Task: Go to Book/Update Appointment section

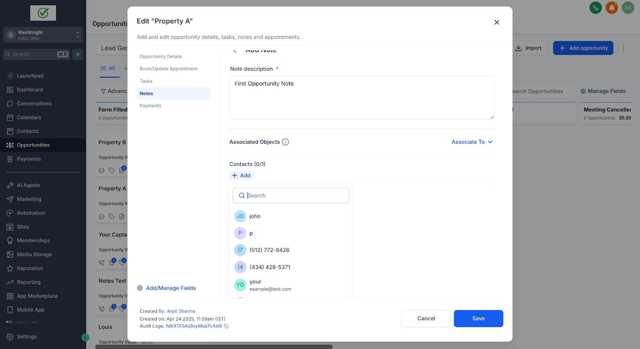Action: [168, 69]
